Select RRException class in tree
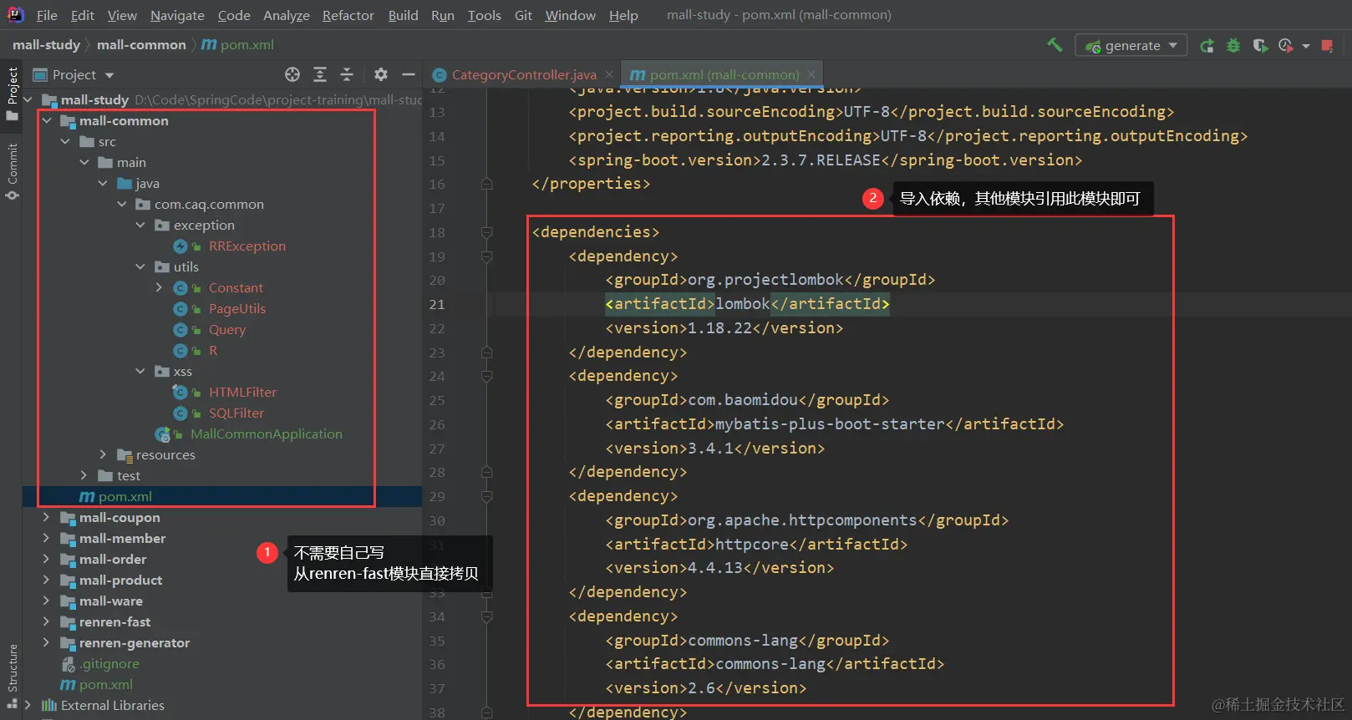The width and height of the screenshot is (1352, 720). pos(247,246)
